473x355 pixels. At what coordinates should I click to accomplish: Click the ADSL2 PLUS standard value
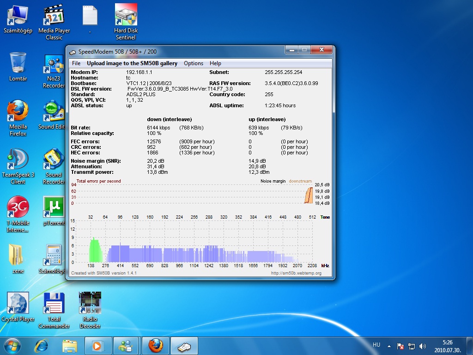click(x=141, y=94)
